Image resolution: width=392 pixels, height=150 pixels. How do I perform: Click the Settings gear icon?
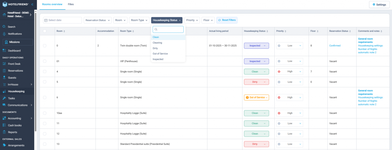pyautogui.click(x=374, y=5)
